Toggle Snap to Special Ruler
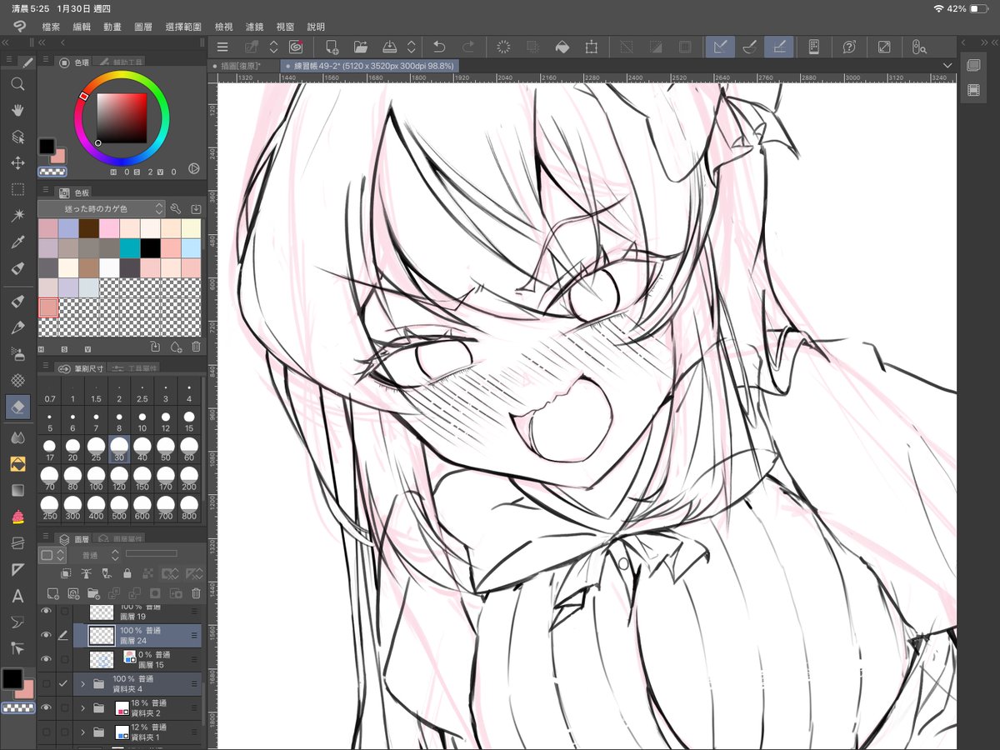This screenshot has height=750, width=1000. 749,47
